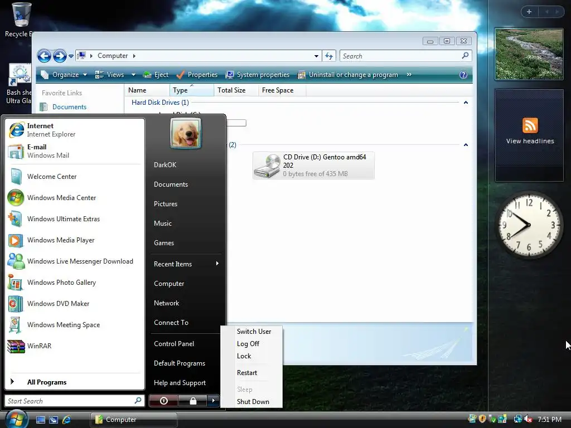
Task: Open DarkOK user folder
Action: (x=186, y=165)
